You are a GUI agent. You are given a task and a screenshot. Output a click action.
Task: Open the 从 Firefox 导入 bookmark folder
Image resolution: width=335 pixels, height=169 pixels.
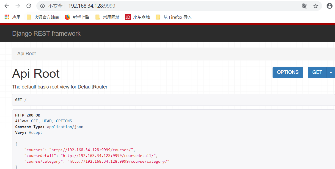(174, 17)
